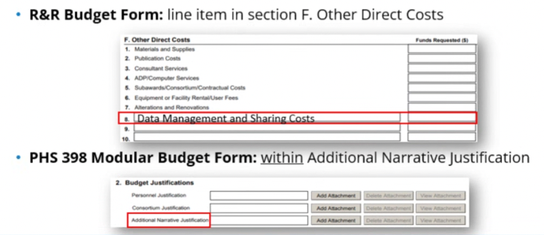The height and width of the screenshot is (235, 544).
Task: Click the line 10 description field
Action: [x=267, y=137]
